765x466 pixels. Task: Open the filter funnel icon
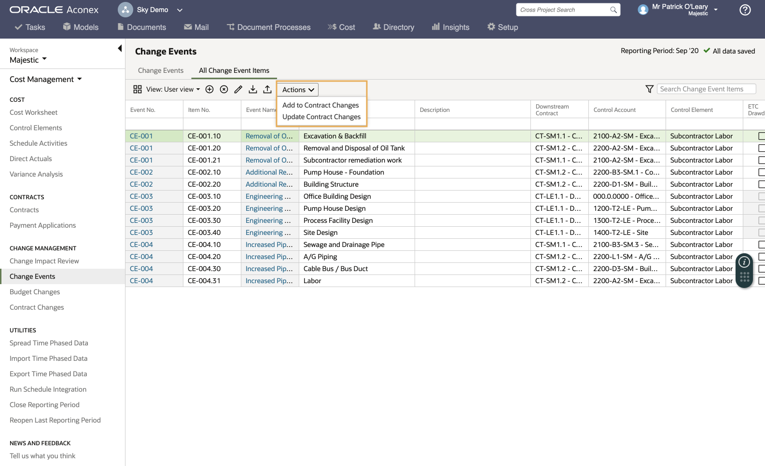pos(650,89)
